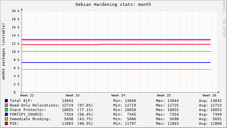
Task: Click 'Avg: 11800' in the PIE row
Action: tap(210, 123)
